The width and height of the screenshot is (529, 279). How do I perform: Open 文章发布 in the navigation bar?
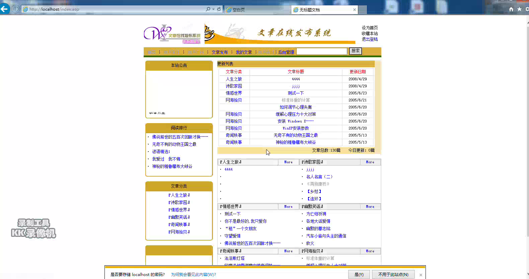(220, 52)
